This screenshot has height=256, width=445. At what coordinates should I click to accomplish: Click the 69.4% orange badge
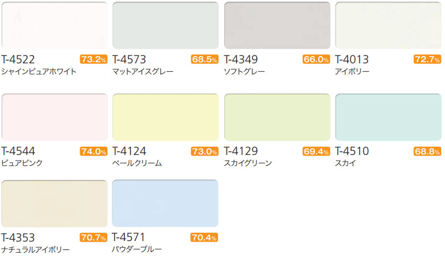tap(316, 151)
